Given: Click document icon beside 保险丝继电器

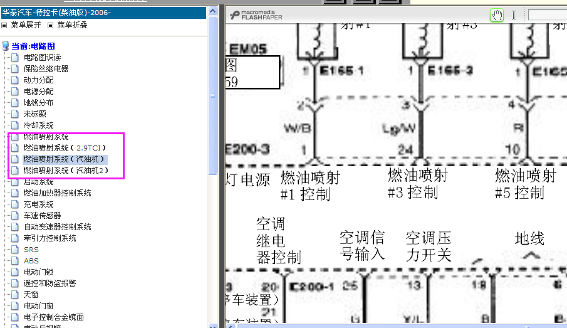Looking at the screenshot, I should click(x=15, y=68).
